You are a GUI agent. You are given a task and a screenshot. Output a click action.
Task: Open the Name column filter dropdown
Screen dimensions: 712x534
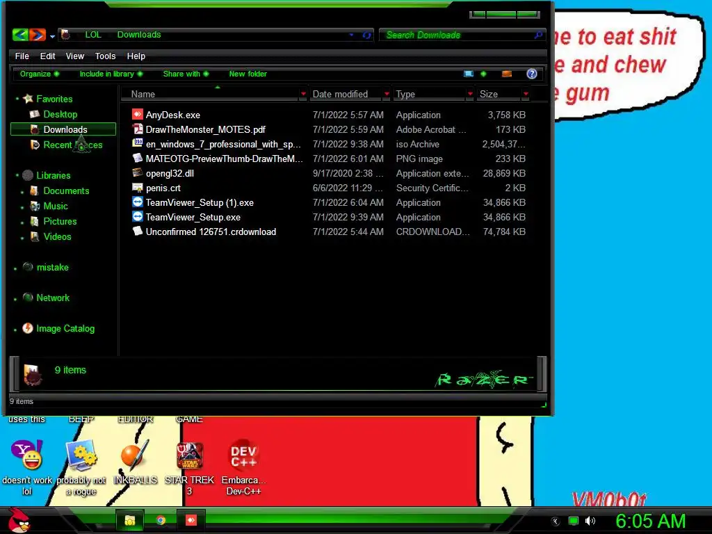303,94
